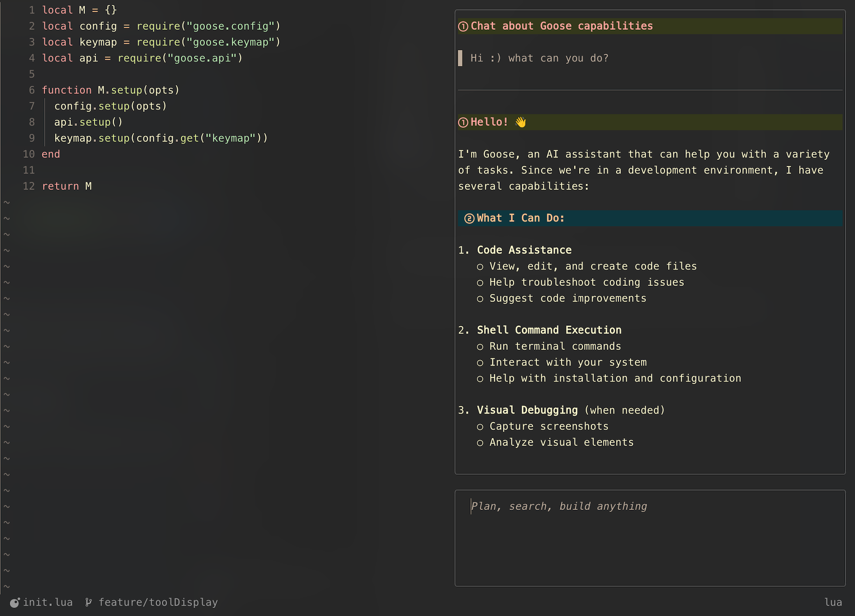Click the circled-1 icon before "Chat about Goose capabilities"
Image resolution: width=855 pixels, height=616 pixels.
click(463, 27)
